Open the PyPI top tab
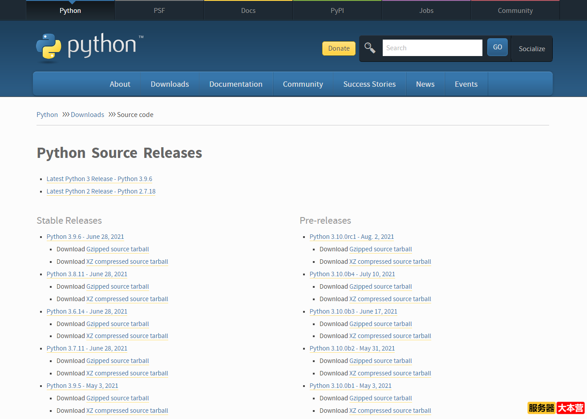 (x=337, y=10)
